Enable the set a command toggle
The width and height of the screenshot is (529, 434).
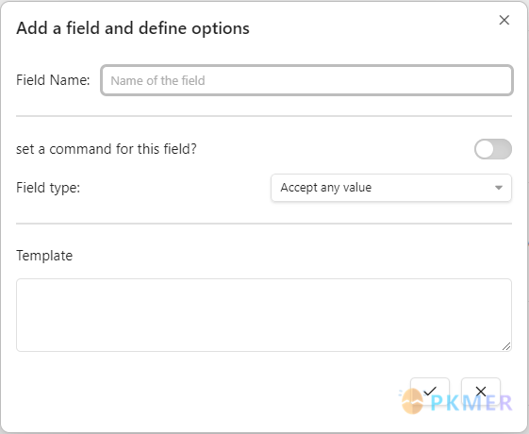[x=493, y=149]
